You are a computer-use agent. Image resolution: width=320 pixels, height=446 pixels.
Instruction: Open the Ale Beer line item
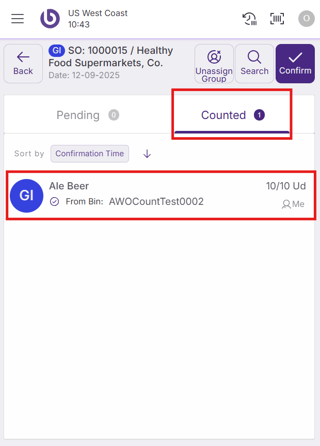pos(155,195)
